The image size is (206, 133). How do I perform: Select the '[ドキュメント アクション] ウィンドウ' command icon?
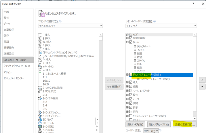(x=40, y=52)
